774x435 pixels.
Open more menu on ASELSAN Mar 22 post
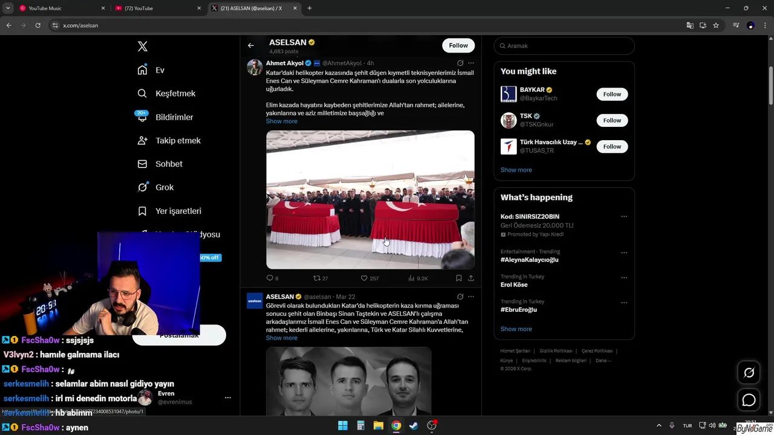(x=471, y=297)
